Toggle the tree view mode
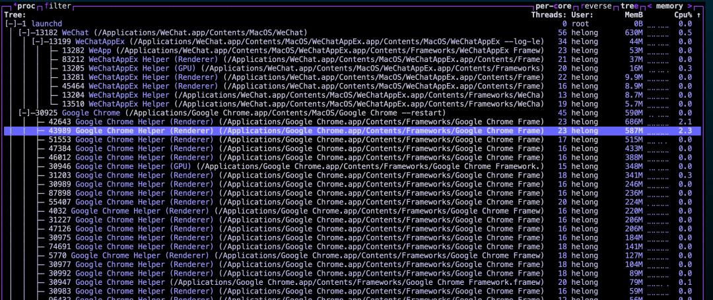The width and height of the screenshot is (713, 300). [x=629, y=5]
